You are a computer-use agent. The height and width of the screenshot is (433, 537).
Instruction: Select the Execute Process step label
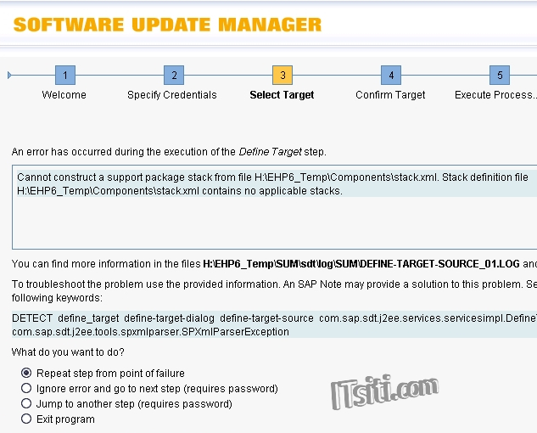495,95
